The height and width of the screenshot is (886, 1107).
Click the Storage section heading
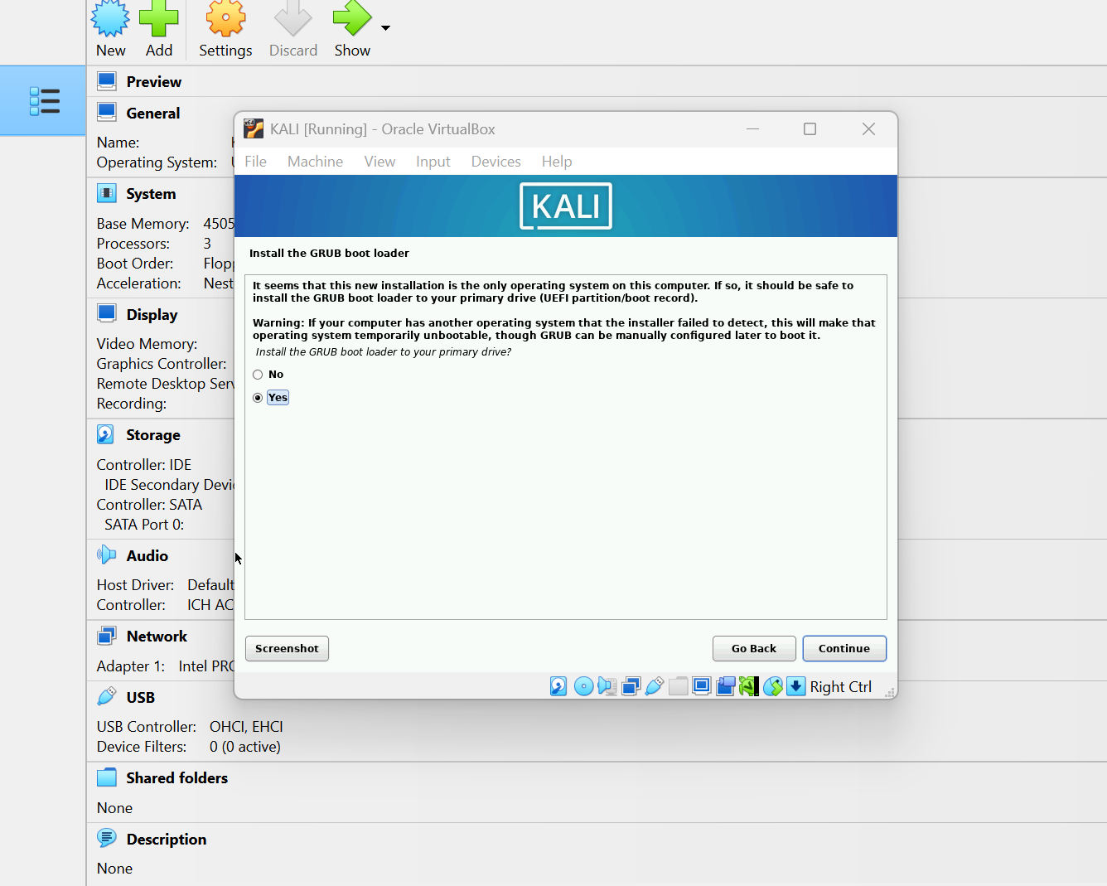[x=153, y=435]
